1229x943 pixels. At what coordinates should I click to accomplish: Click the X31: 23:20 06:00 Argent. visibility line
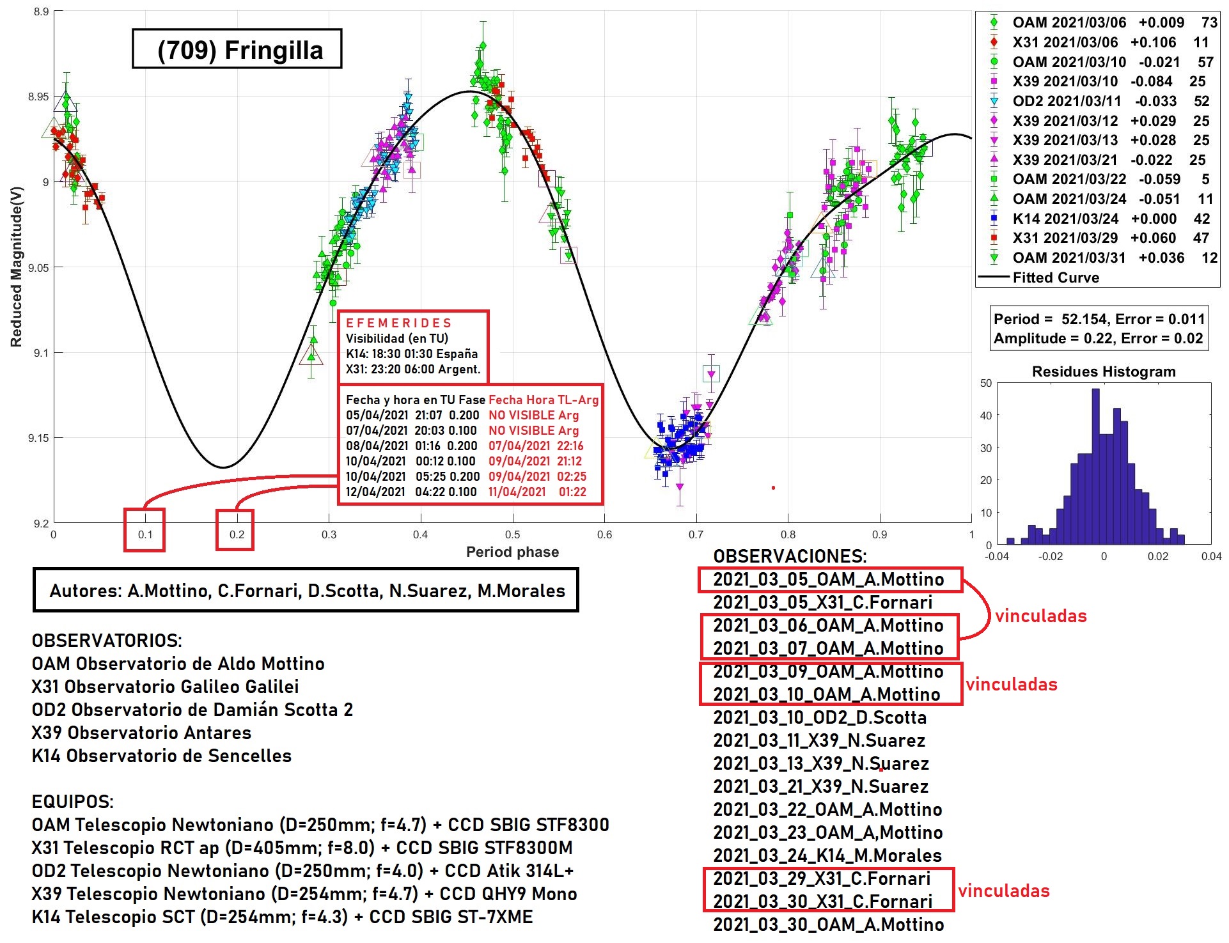click(x=413, y=369)
